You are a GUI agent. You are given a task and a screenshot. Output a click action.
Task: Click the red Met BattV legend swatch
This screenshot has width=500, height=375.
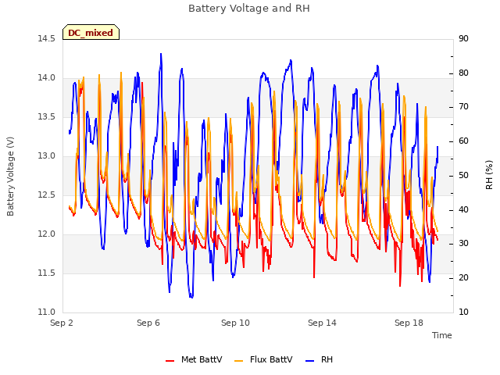click(170, 361)
